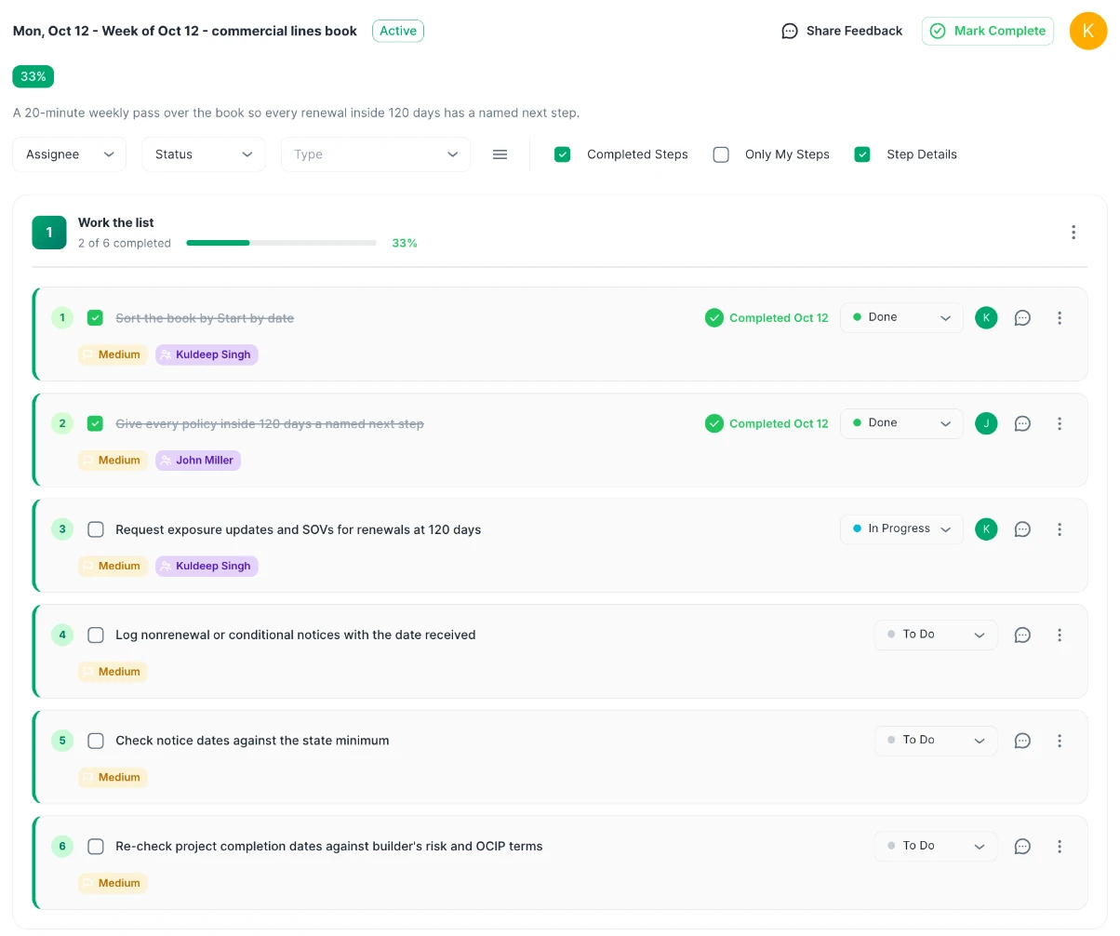Open more options for Re-check project completion step
This screenshot has height=936, width=1120.
[1060, 847]
